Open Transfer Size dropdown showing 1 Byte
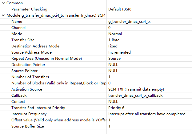The width and height of the screenshot is (192, 134). coord(149,40)
